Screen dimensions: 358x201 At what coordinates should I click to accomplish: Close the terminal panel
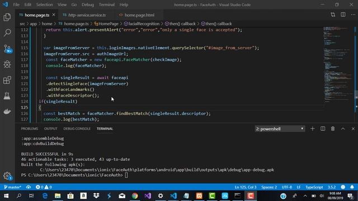[353, 129]
